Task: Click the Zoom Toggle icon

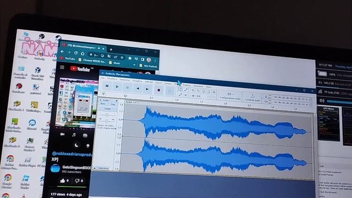Action: pos(214,92)
